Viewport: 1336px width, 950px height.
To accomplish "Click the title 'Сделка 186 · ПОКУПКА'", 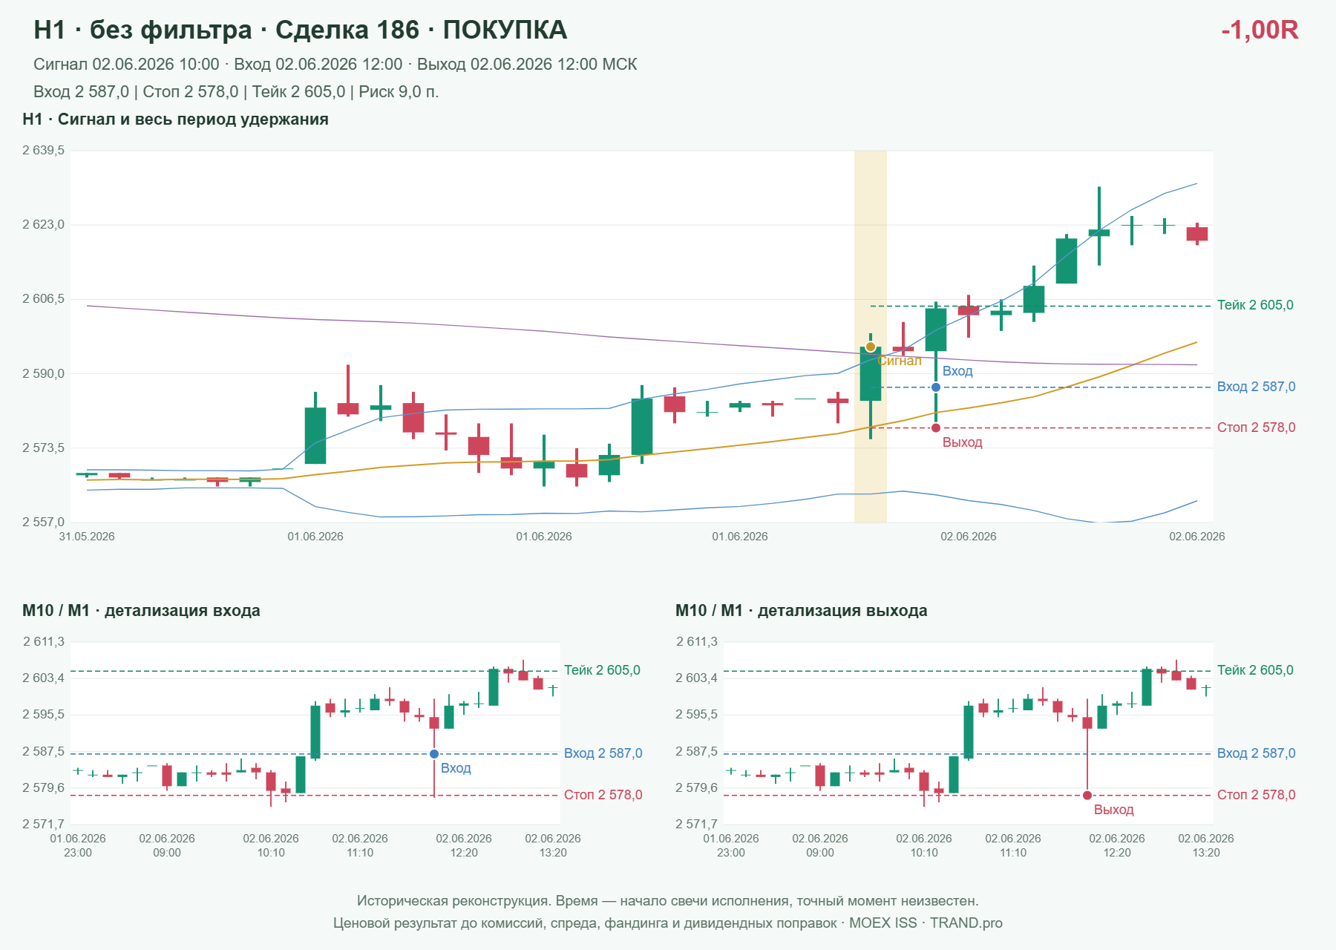I will point(421,30).
